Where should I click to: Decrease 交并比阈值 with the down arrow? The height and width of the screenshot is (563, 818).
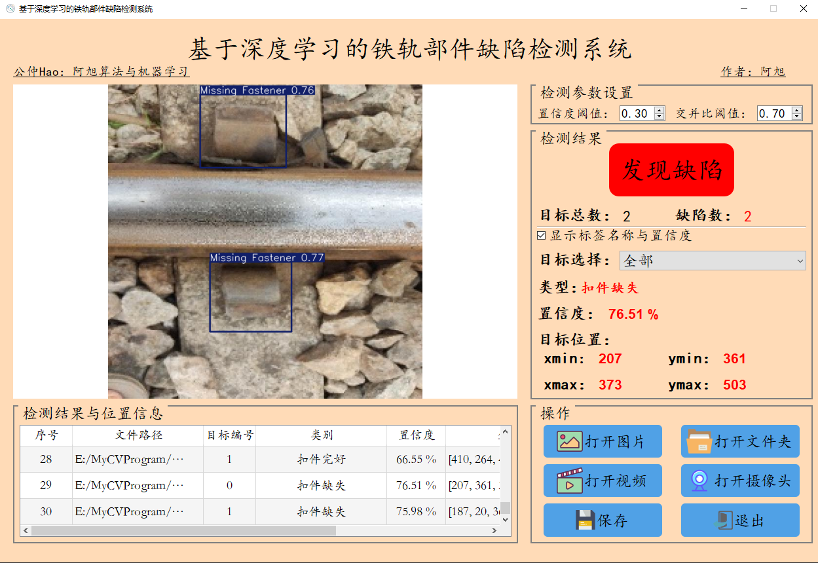(x=796, y=117)
